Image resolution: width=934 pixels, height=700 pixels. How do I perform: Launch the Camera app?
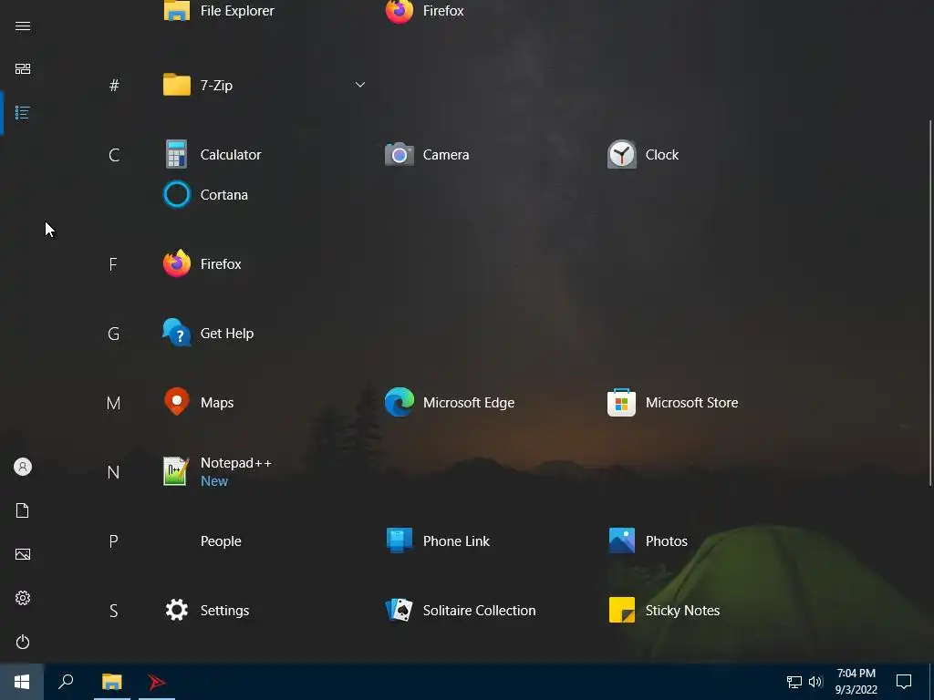click(427, 155)
